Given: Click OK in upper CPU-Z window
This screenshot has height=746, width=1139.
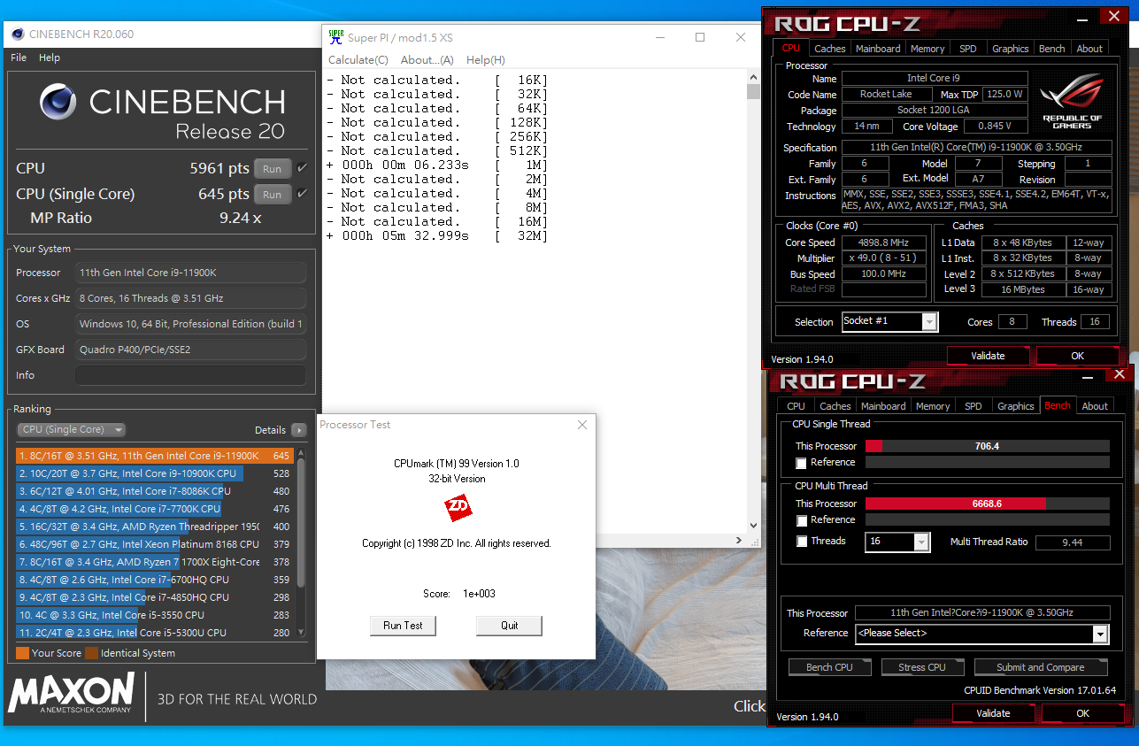Looking at the screenshot, I should point(1077,356).
